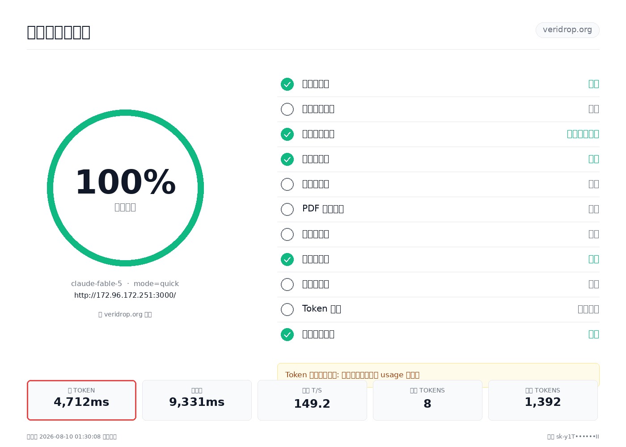Click the TOKENS card showing 1,392

tap(543, 400)
